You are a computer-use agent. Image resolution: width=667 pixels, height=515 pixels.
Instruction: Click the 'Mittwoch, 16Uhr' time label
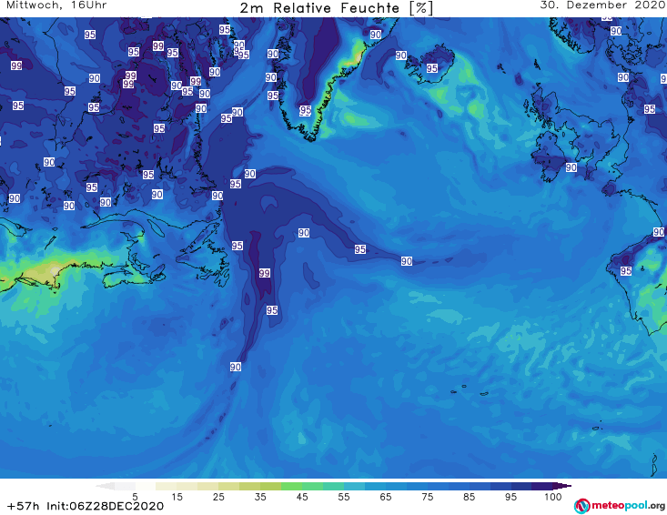56,5
